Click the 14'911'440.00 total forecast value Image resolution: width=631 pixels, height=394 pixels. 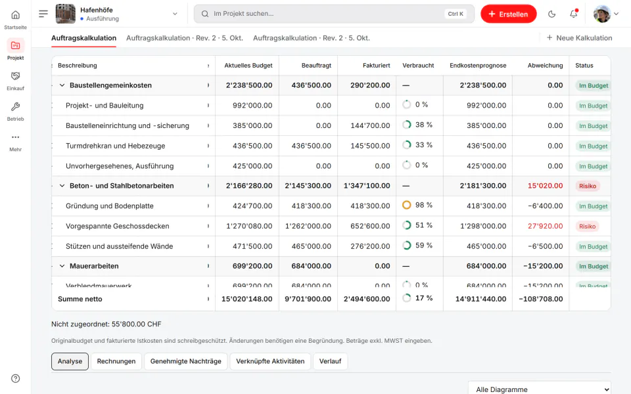pyautogui.click(x=480, y=299)
